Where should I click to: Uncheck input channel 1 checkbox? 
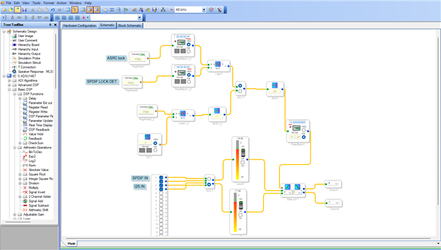tap(161, 181)
